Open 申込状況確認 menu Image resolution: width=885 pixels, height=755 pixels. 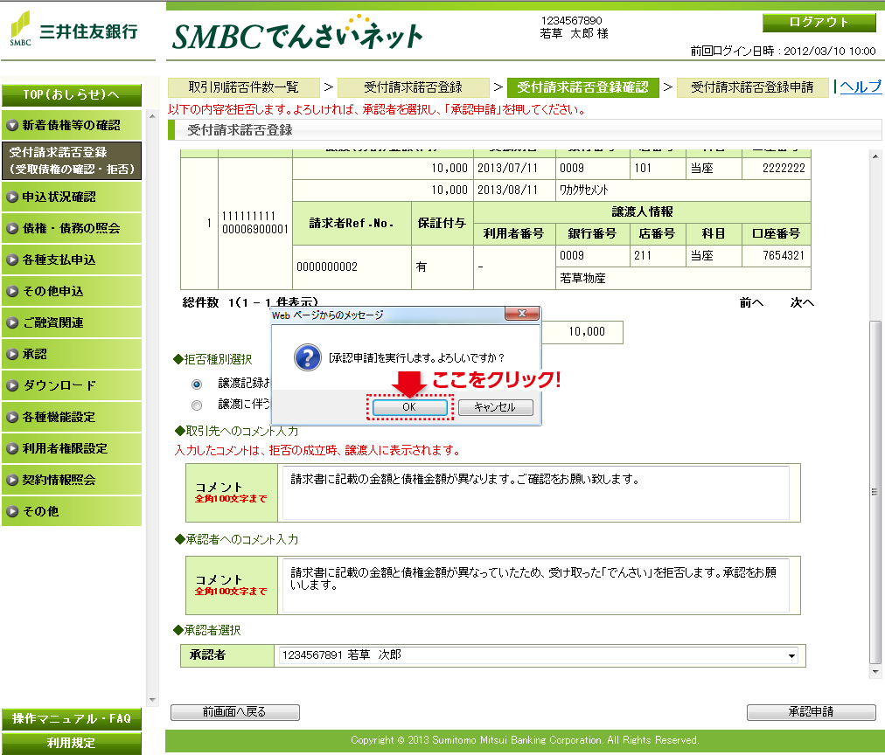pos(72,197)
